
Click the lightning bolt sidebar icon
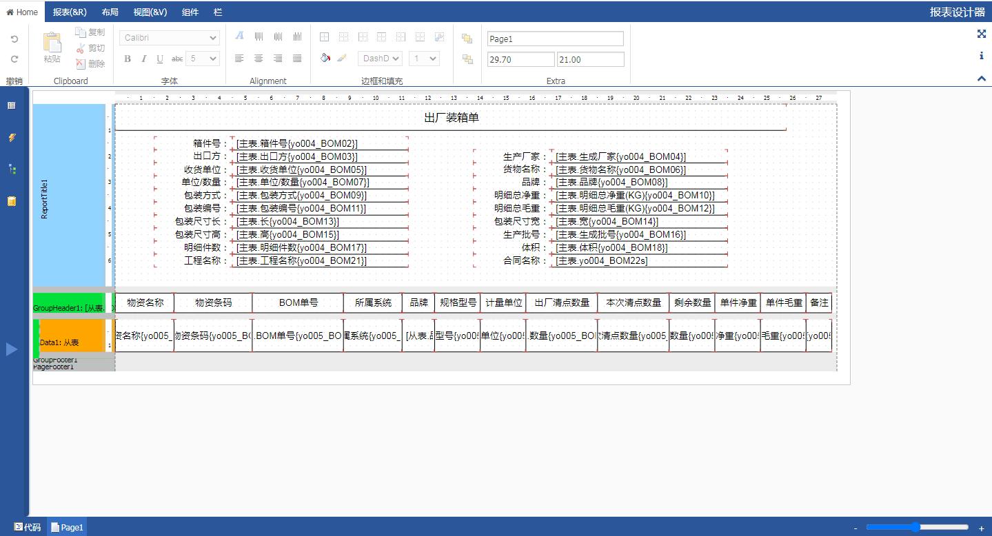click(12, 138)
